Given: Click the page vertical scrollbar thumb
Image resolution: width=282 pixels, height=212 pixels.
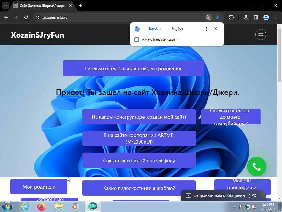Looking at the screenshot, I should click(x=280, y=55).
